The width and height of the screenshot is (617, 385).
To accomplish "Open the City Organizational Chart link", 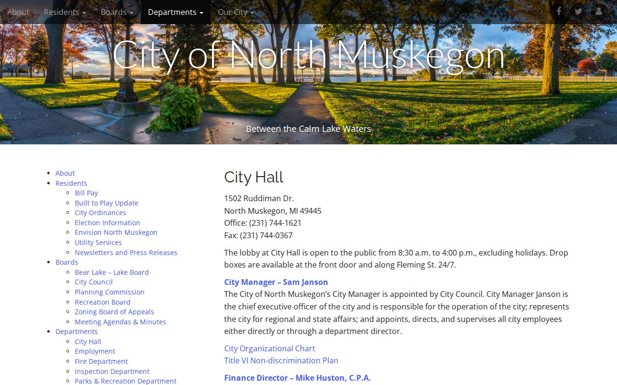I will (269, 348).
